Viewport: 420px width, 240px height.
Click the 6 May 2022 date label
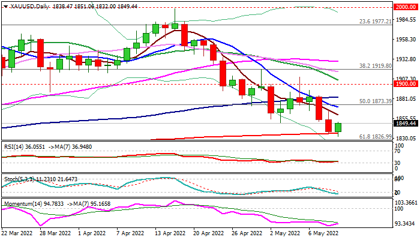(x=324, y=233)
